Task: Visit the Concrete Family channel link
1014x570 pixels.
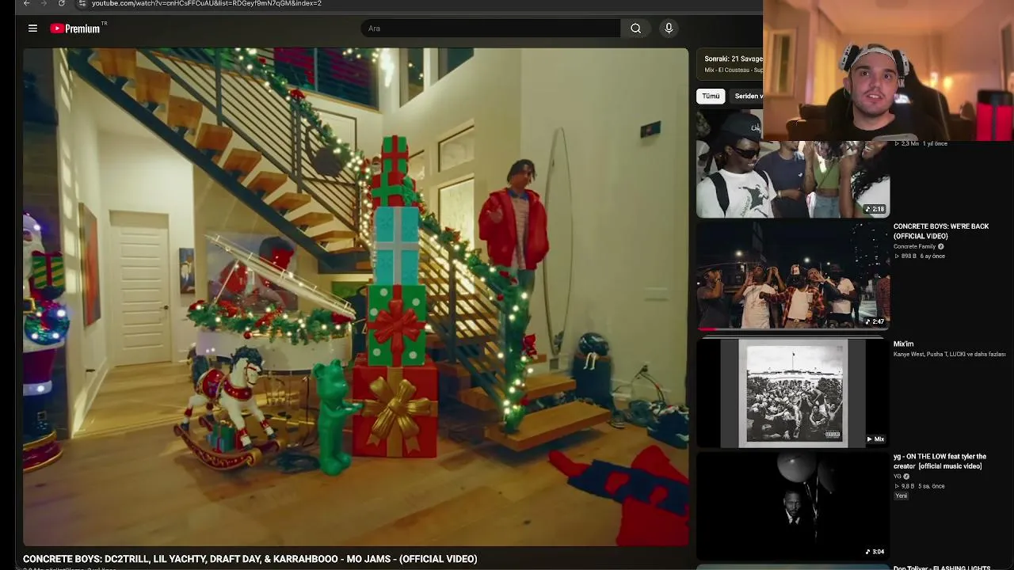Action: pyautogui.click(x=914, y=247)
